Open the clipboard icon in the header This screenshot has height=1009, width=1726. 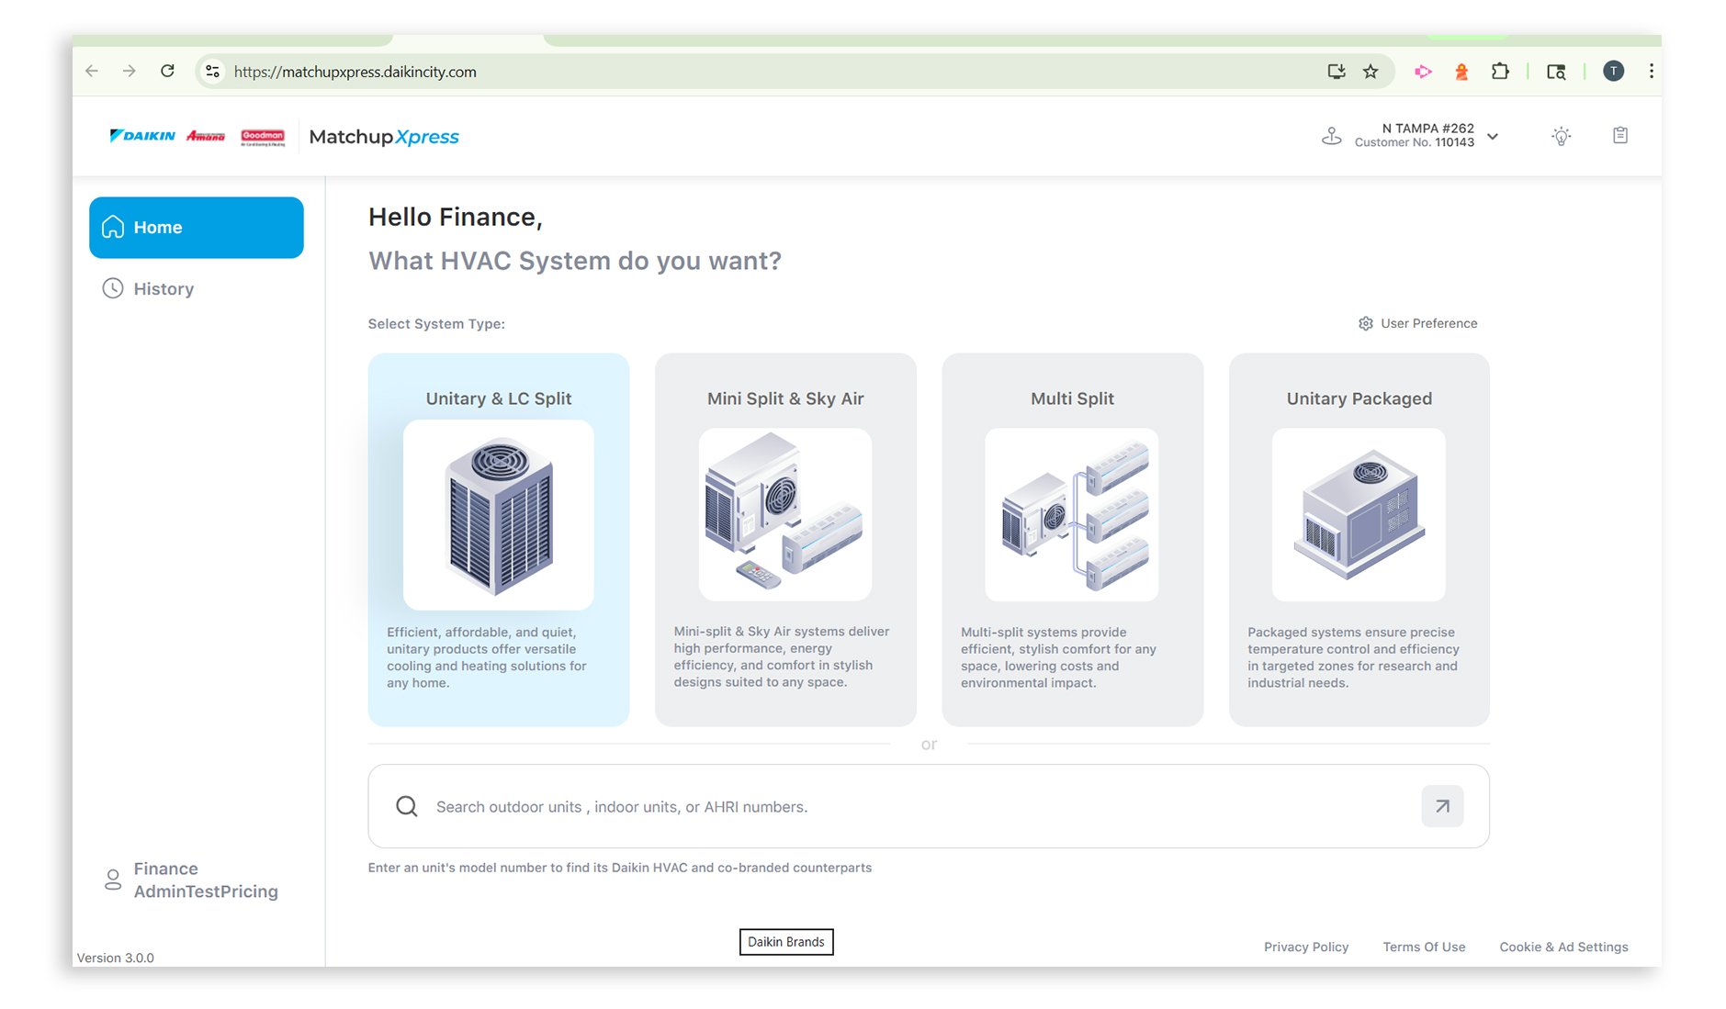pyautogui.click(x=1620, y=136)
